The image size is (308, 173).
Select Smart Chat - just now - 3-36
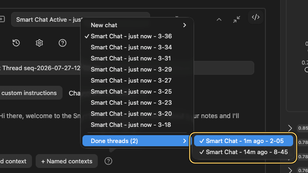coord(137,36)
